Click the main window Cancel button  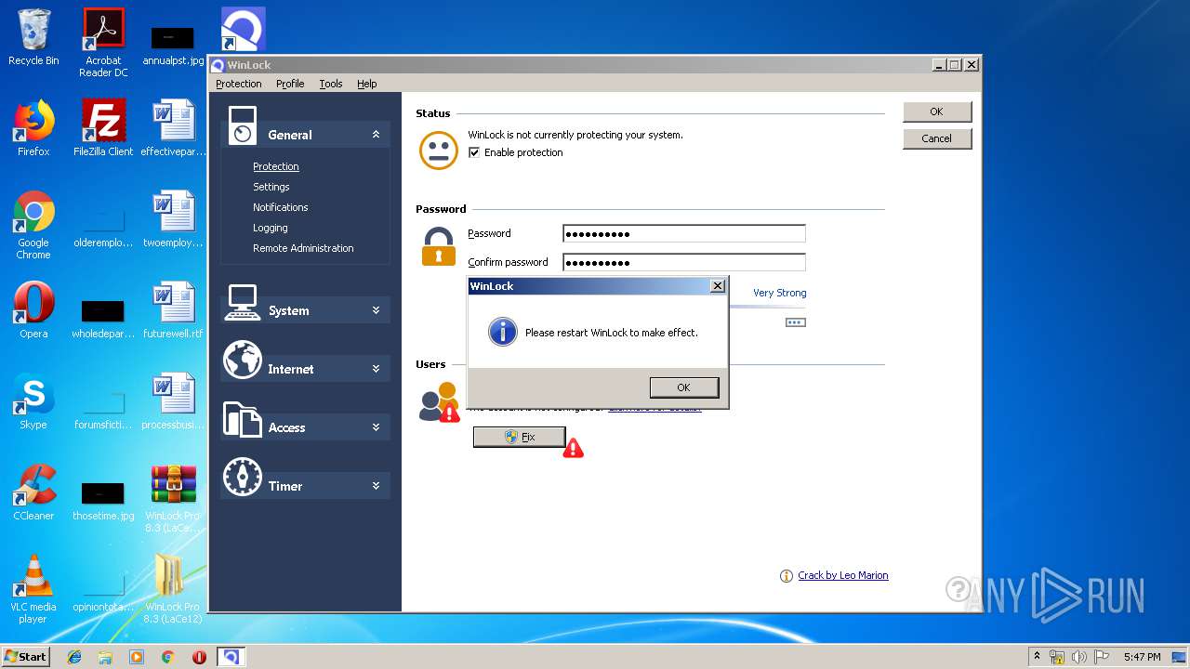point(937,138)
